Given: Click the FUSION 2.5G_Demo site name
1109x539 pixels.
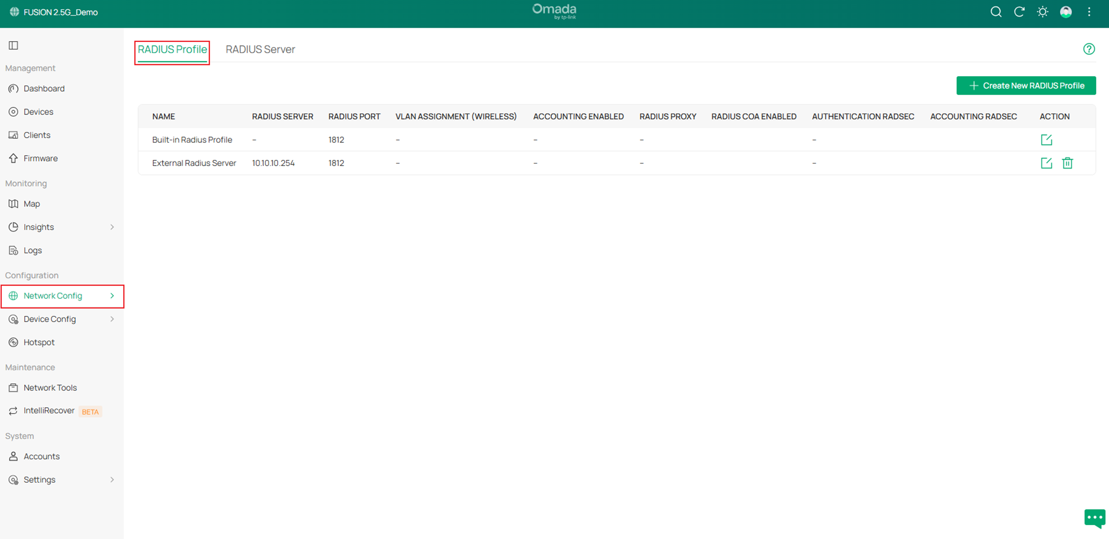Looking at the screenshot, I should [61, 12].
